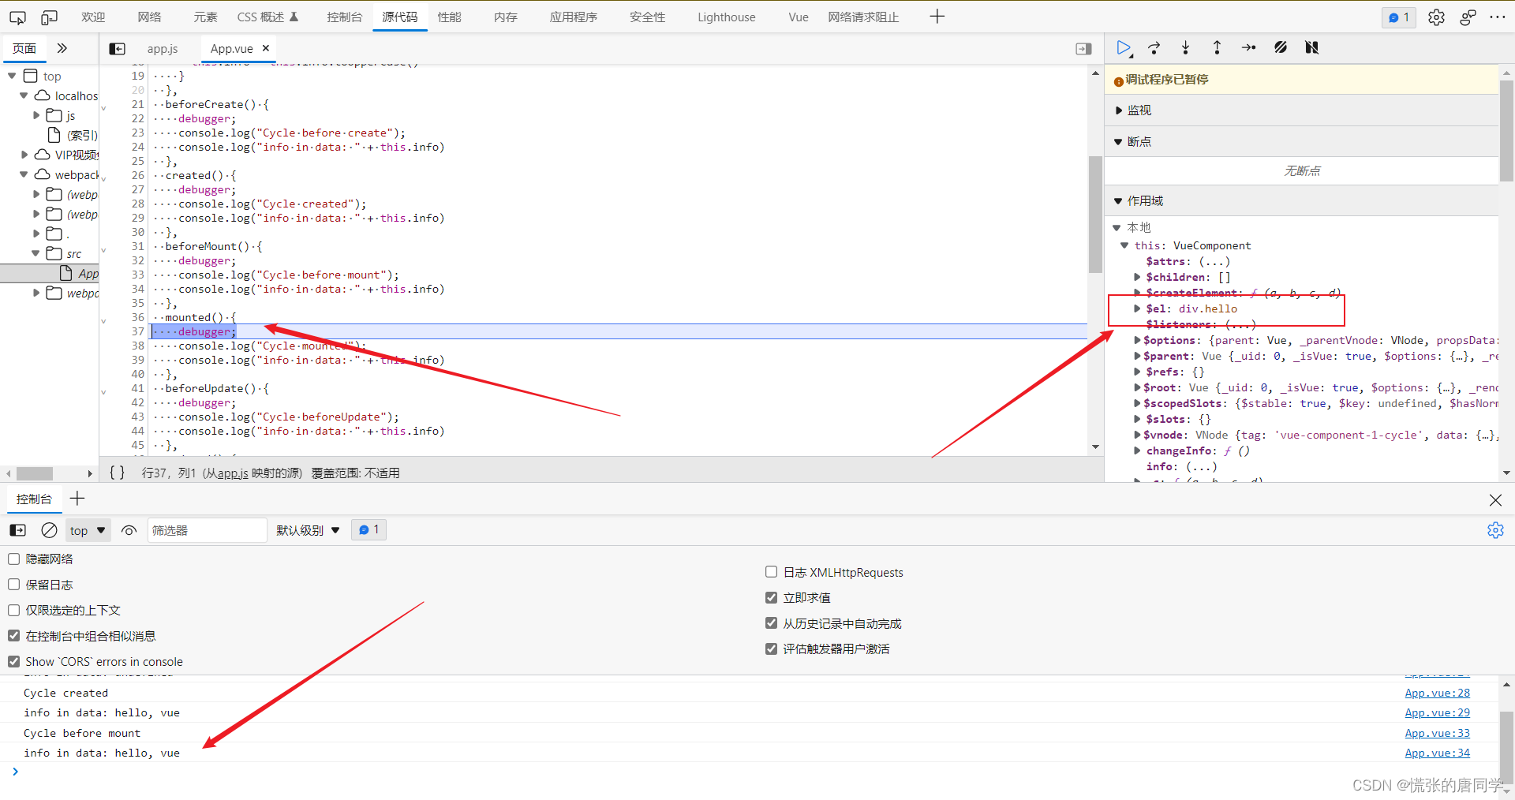The height and width of the screenshot is (800, 1515).
Task: Toggle device emulation icon
Action: coord(50,17)
